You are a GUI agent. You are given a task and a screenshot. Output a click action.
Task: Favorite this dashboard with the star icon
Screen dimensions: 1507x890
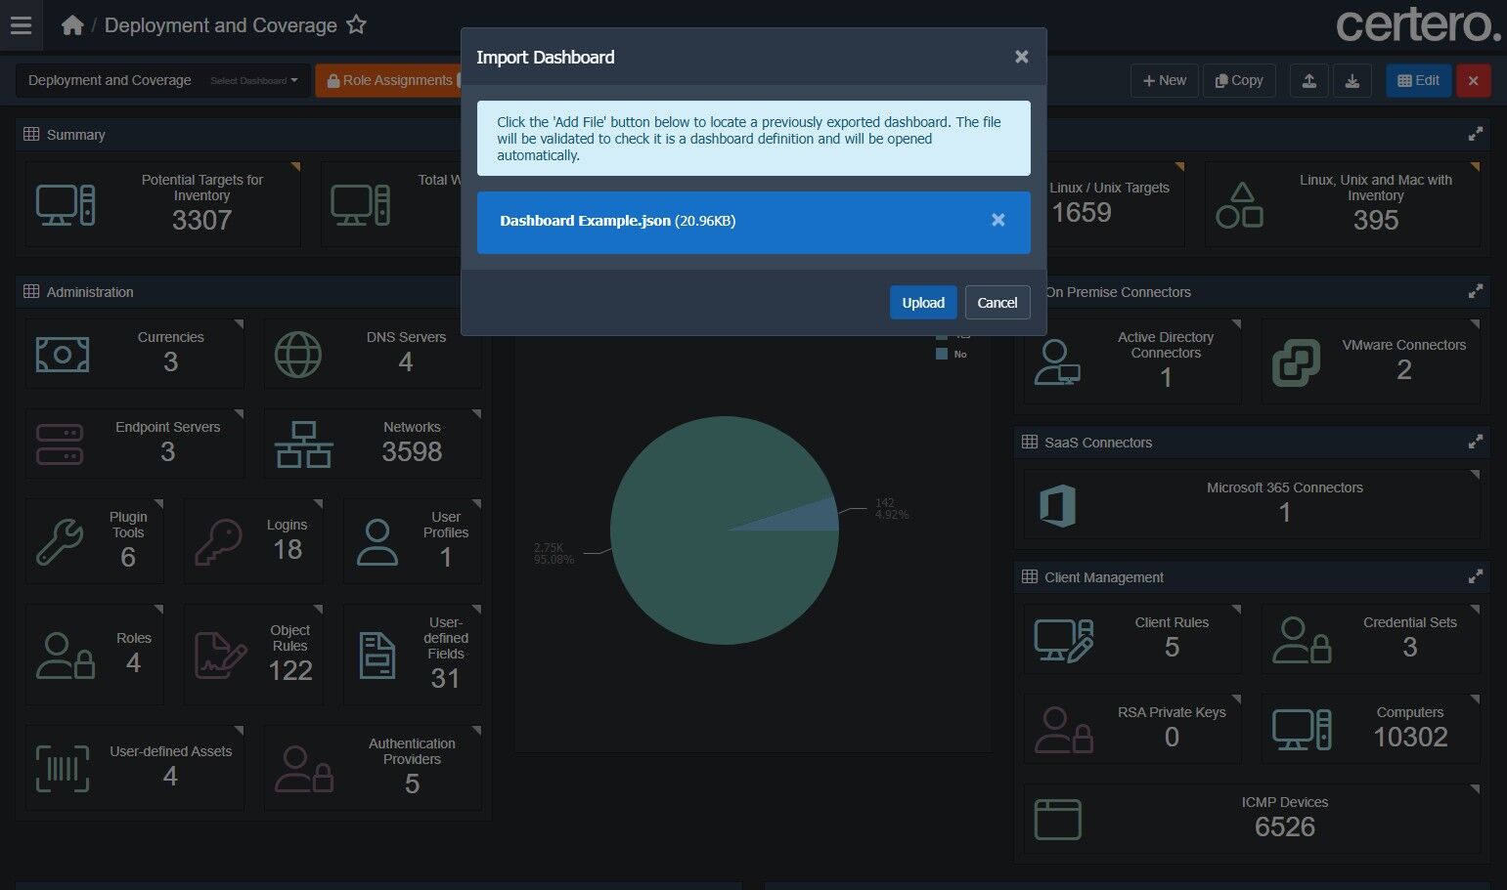pyautogui.click(x=357, y=25)
